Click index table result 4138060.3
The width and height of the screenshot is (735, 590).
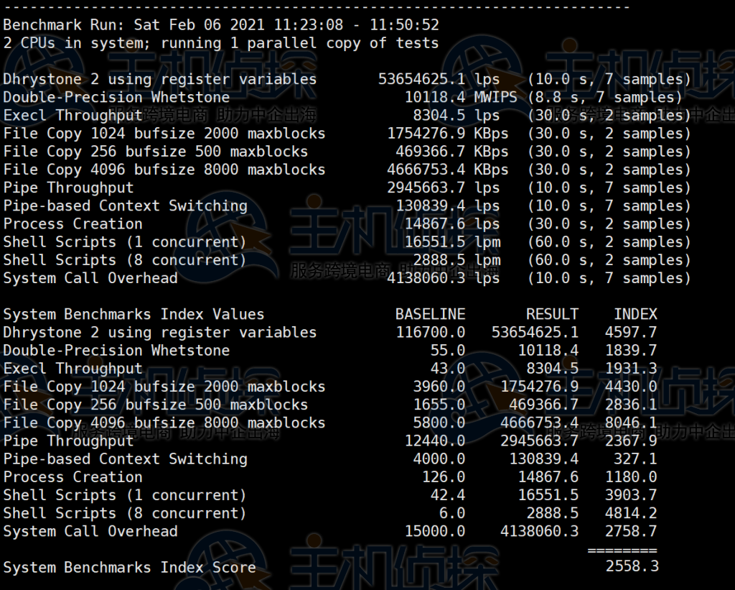(x=539, y=531)
